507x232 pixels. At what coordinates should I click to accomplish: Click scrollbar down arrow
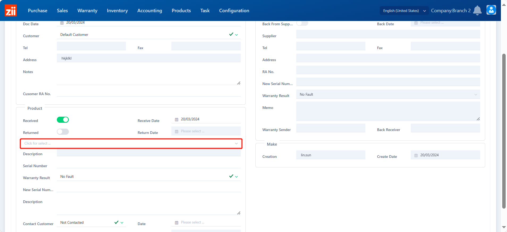[x=504, y=227]
